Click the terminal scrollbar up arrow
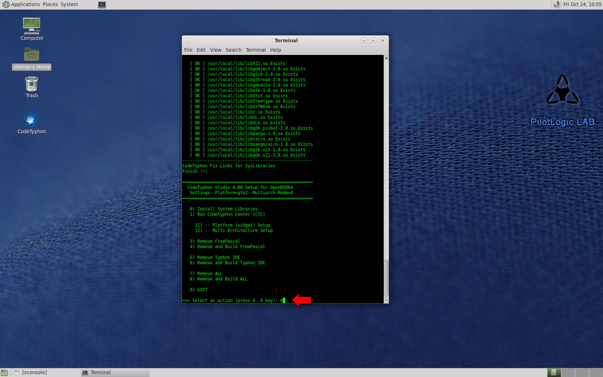 [x=386, y=58]
